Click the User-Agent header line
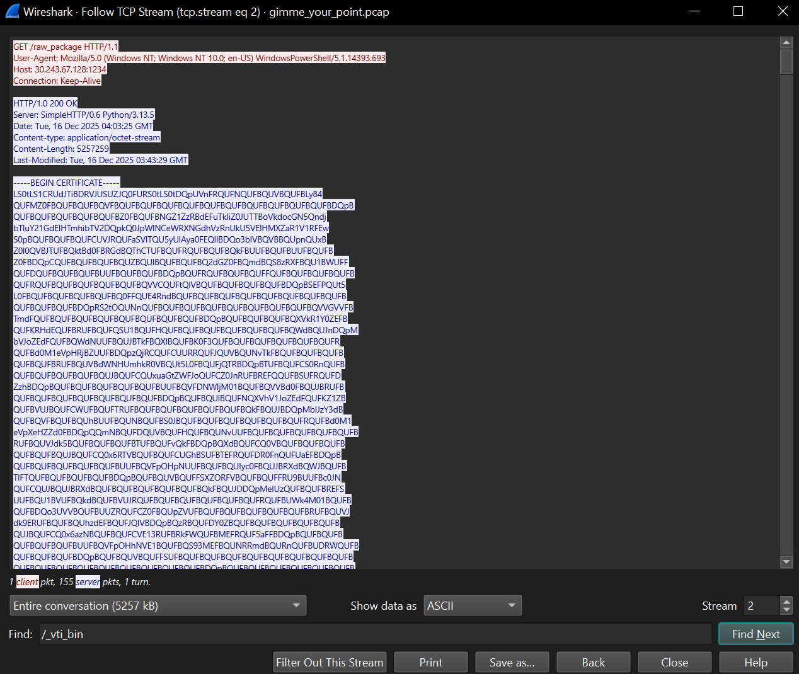The width and height of the screenshot is (799, 674). point(199,58)
